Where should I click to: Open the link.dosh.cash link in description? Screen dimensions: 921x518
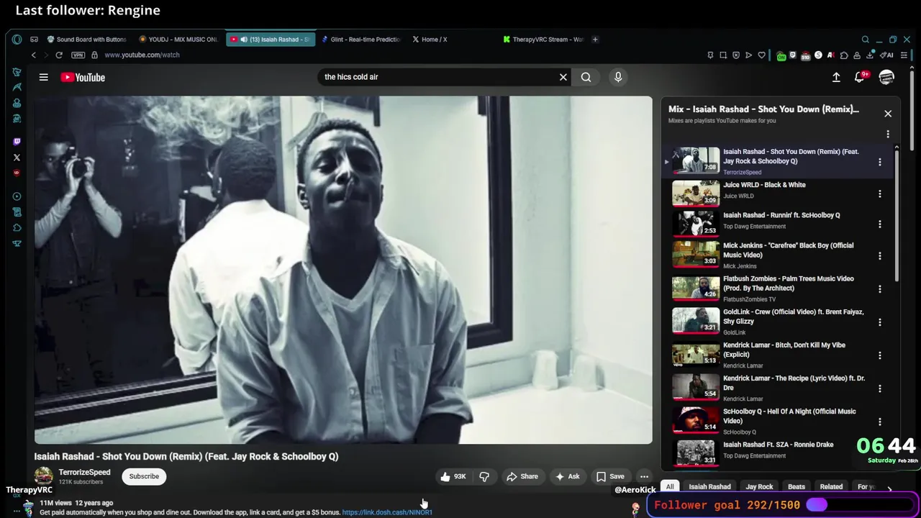(387, 512)
